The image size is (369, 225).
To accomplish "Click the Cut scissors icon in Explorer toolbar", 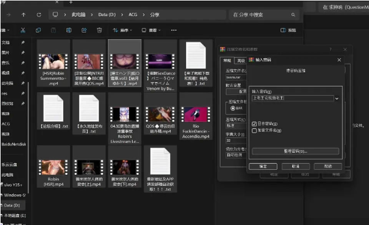I will [x=23, y=30].
